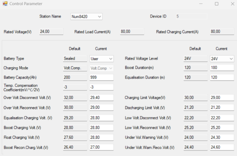
Task: Click the Device ID field
Action: 191,16
